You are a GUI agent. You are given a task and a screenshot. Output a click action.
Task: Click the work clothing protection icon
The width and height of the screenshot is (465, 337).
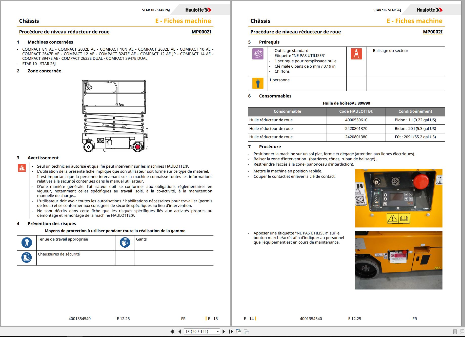pyautogui.click(x=27, y=243)
